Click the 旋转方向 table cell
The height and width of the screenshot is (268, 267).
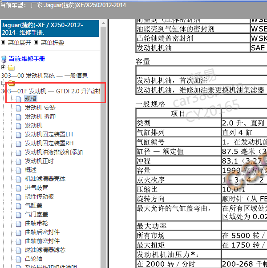(178, 199)
